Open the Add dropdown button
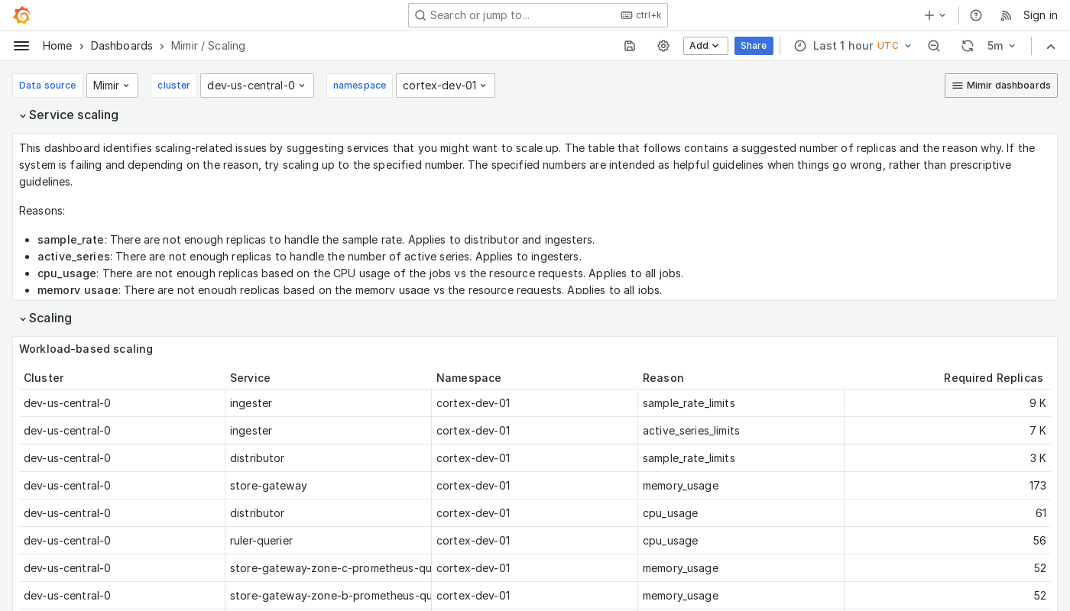Image resolution: width=1070 pixels, height=611 pixels. coord(705,46)
